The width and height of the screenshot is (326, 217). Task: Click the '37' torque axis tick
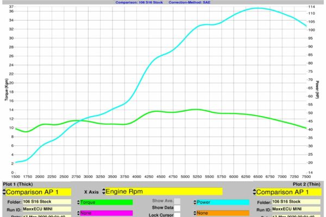pyautogui.click(x=11, y=7)
